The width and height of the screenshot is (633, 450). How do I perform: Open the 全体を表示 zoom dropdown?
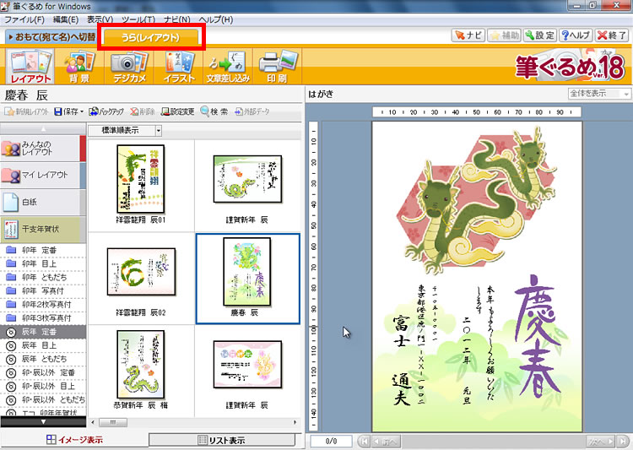pos(598,94)
